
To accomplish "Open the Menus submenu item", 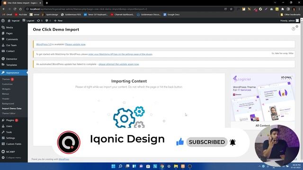I will [x=5, y=94].
